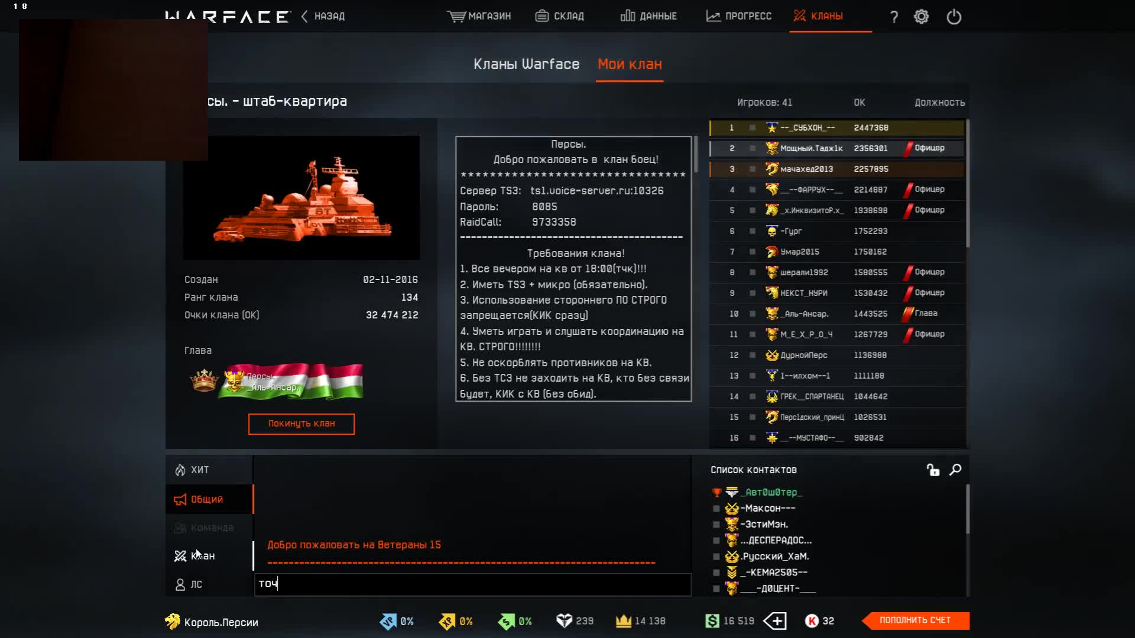Click the add currency plus icon

775,621
